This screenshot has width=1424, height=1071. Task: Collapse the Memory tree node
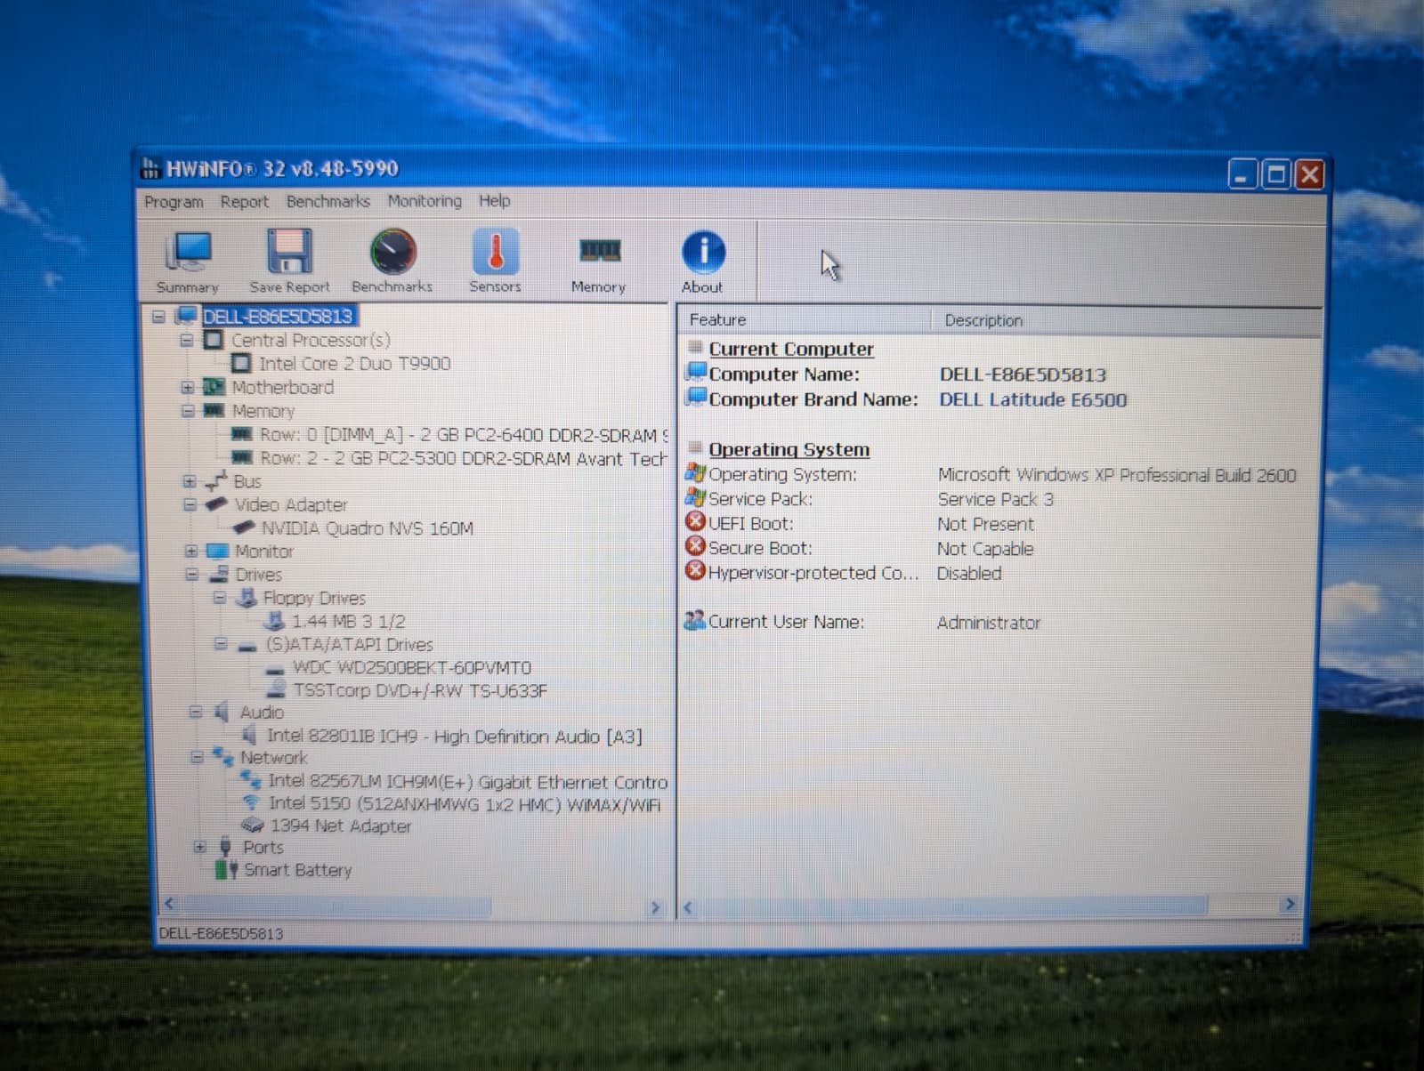point(188,411)
